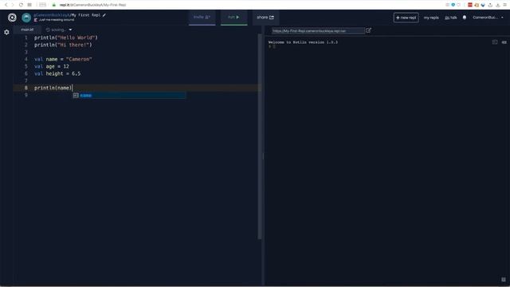Screen dimensions: 510x287
Task: Click the console layout toggle icon
Action: (x=495, y=42)
